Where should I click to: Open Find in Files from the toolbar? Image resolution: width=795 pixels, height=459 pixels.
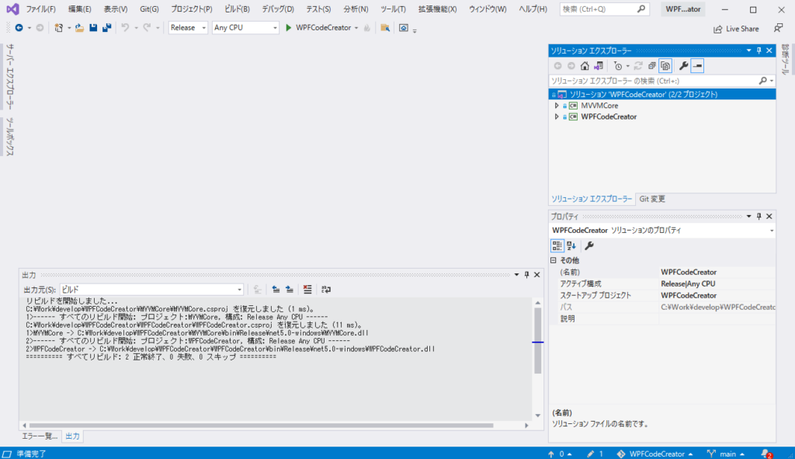[385, 28]
